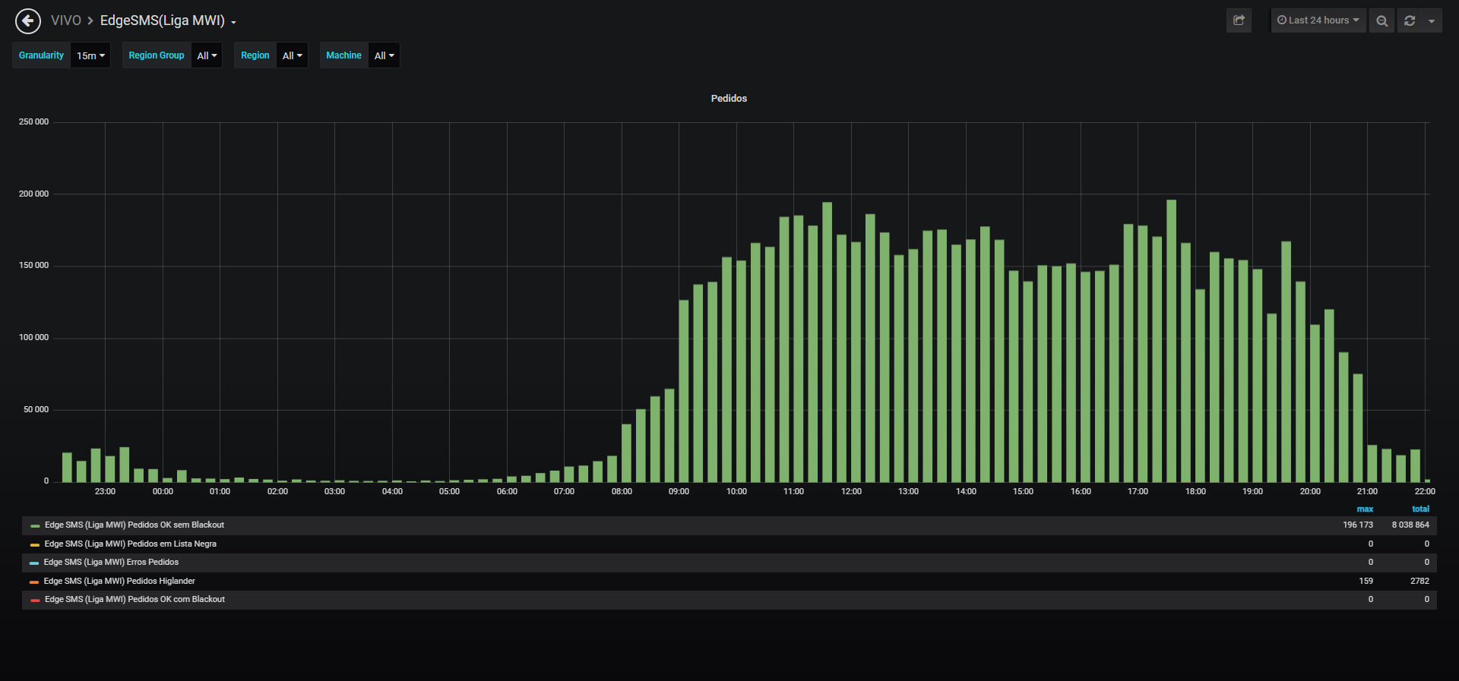This screenshot has height=681, width=1459.
Task: Zoom out time range with magnifier icon
Action: pos(1381,20)
